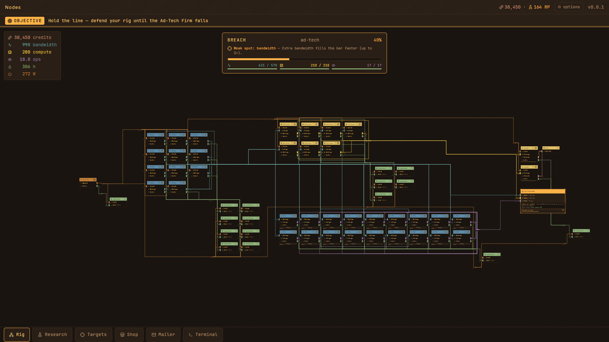
Task: Select the Power Plant node header
Action: [88, 180]
